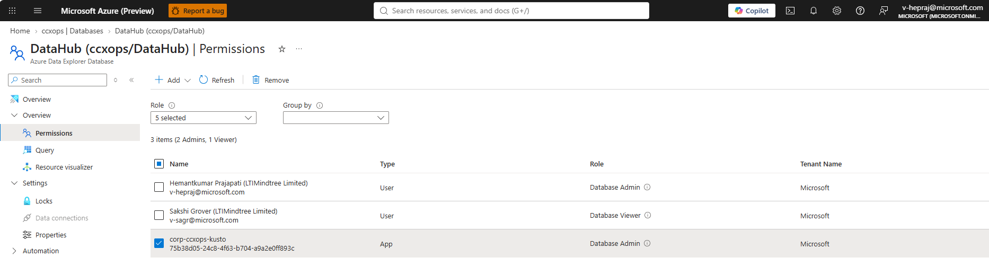This screenshot has width=989, height=266.
Task: Toggle expand/collapse all sidebar groups icon
Action: pos(116,80)
